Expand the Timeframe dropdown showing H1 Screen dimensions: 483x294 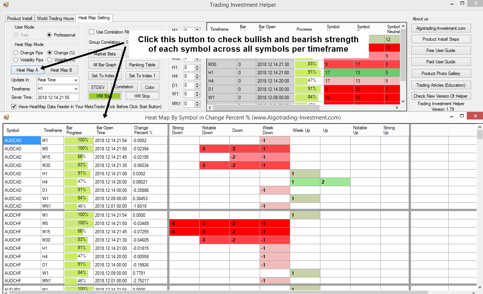76,89
